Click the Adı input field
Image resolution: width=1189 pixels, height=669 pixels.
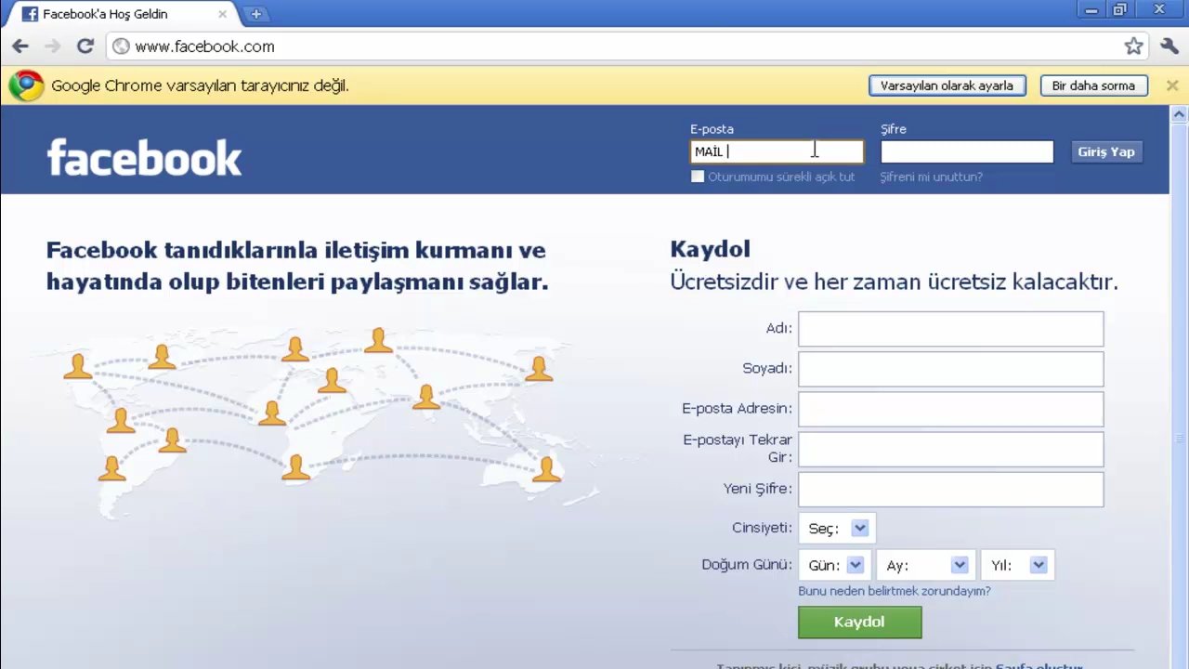pos(950,329)
